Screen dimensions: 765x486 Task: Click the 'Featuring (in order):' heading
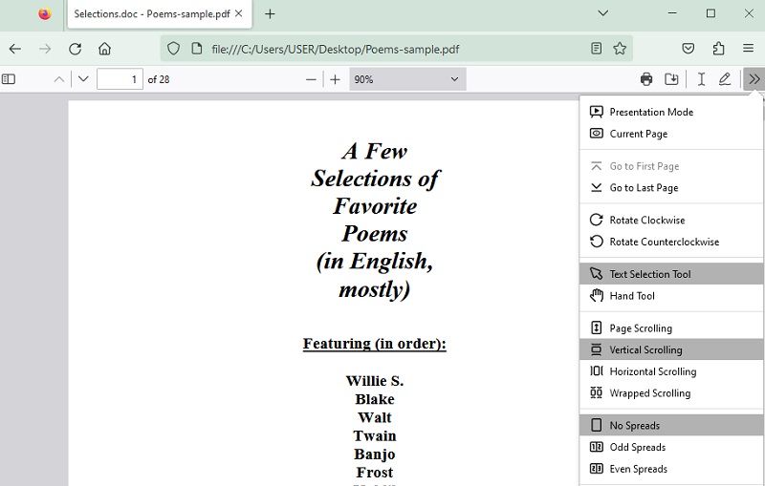click(x=375, y=344)
